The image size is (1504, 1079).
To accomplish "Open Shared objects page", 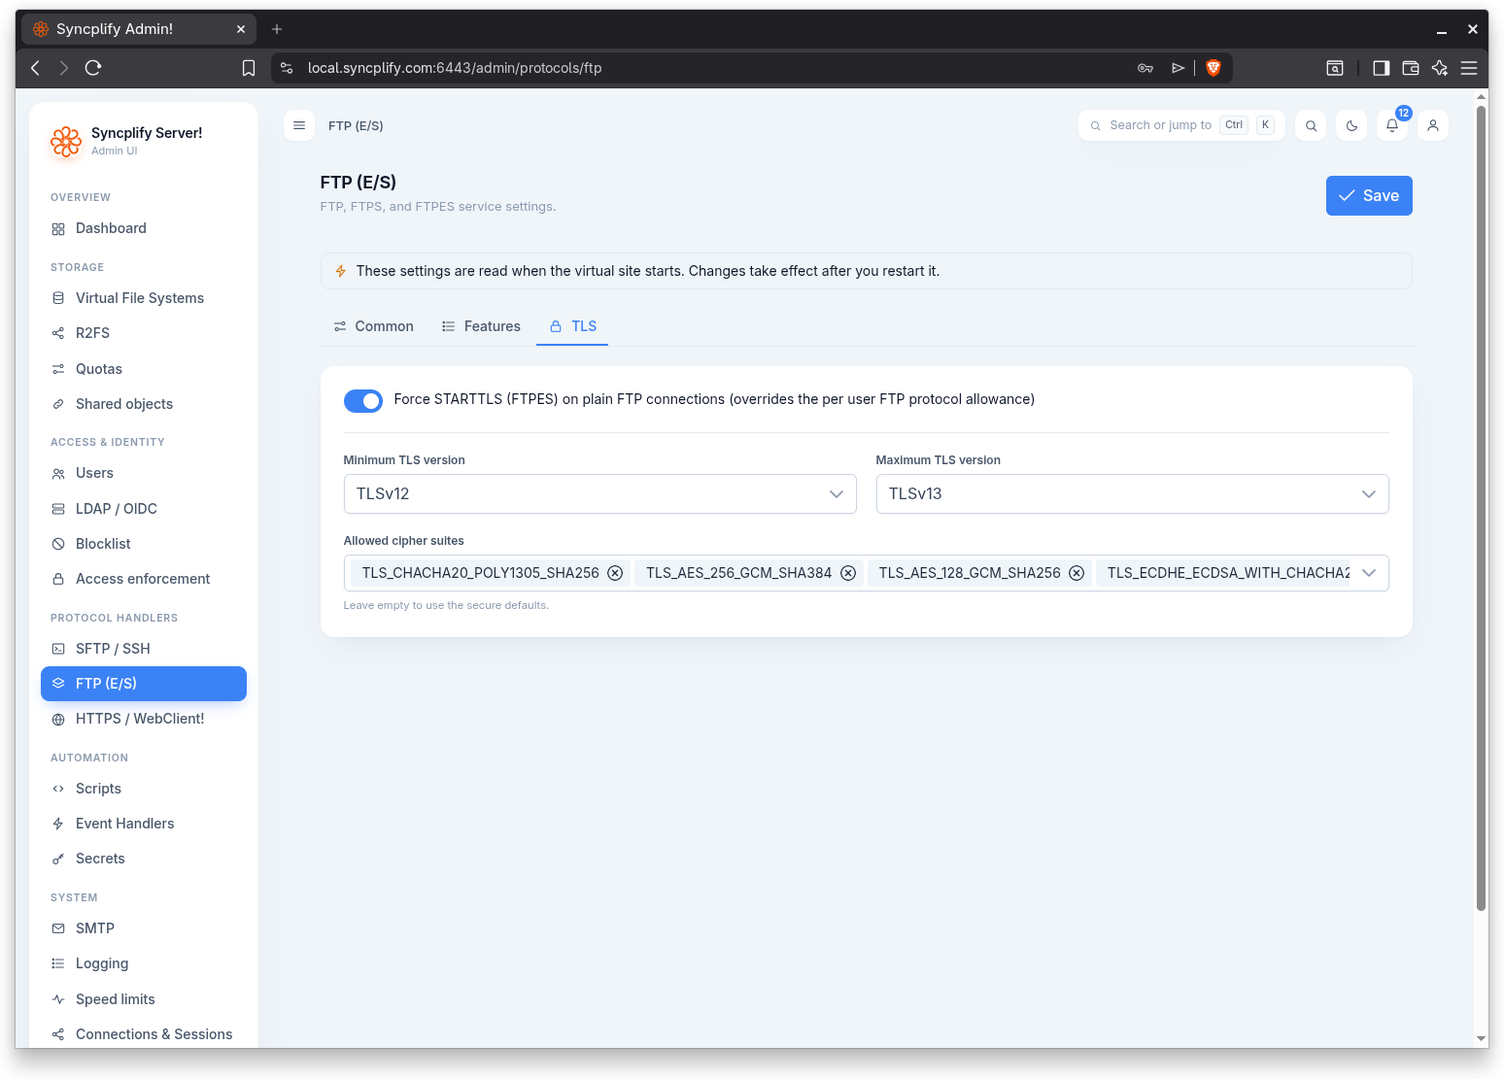I will coord(144,404).
